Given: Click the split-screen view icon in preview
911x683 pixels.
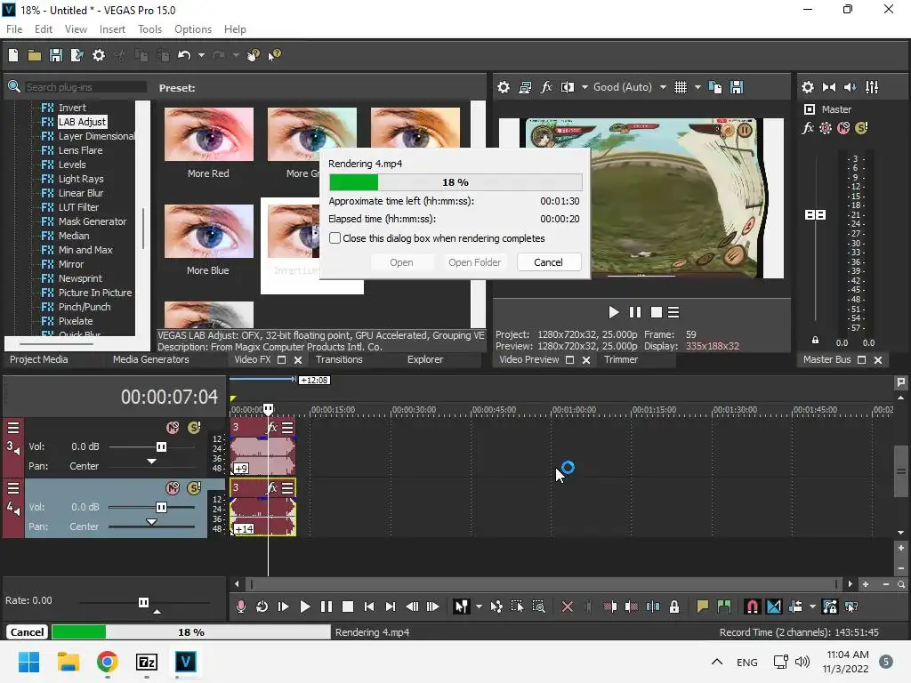Looking at the screenshot, I should pos(568,87).
